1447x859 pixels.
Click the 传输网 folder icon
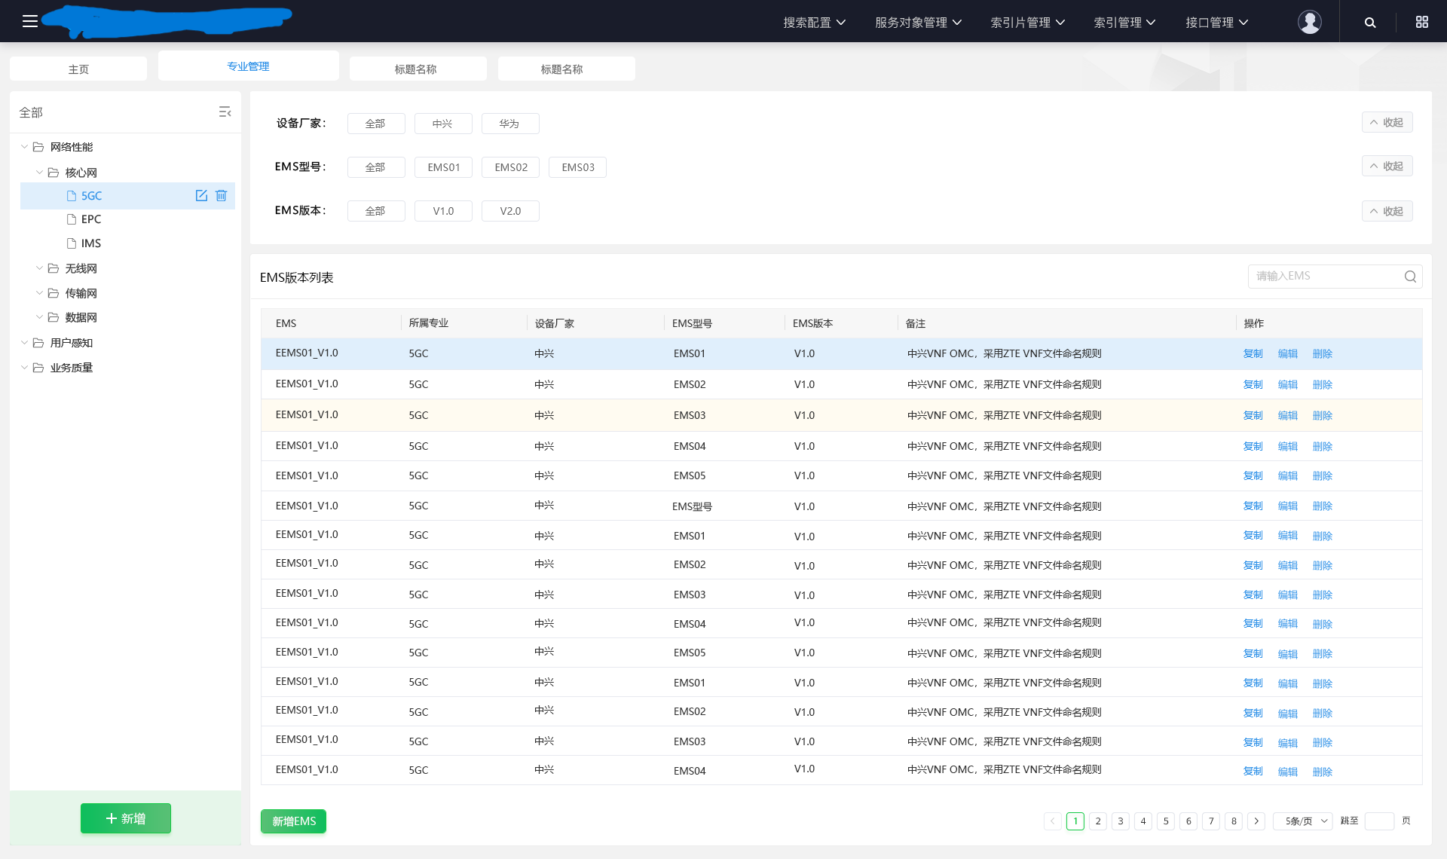(x=54, y=293)
